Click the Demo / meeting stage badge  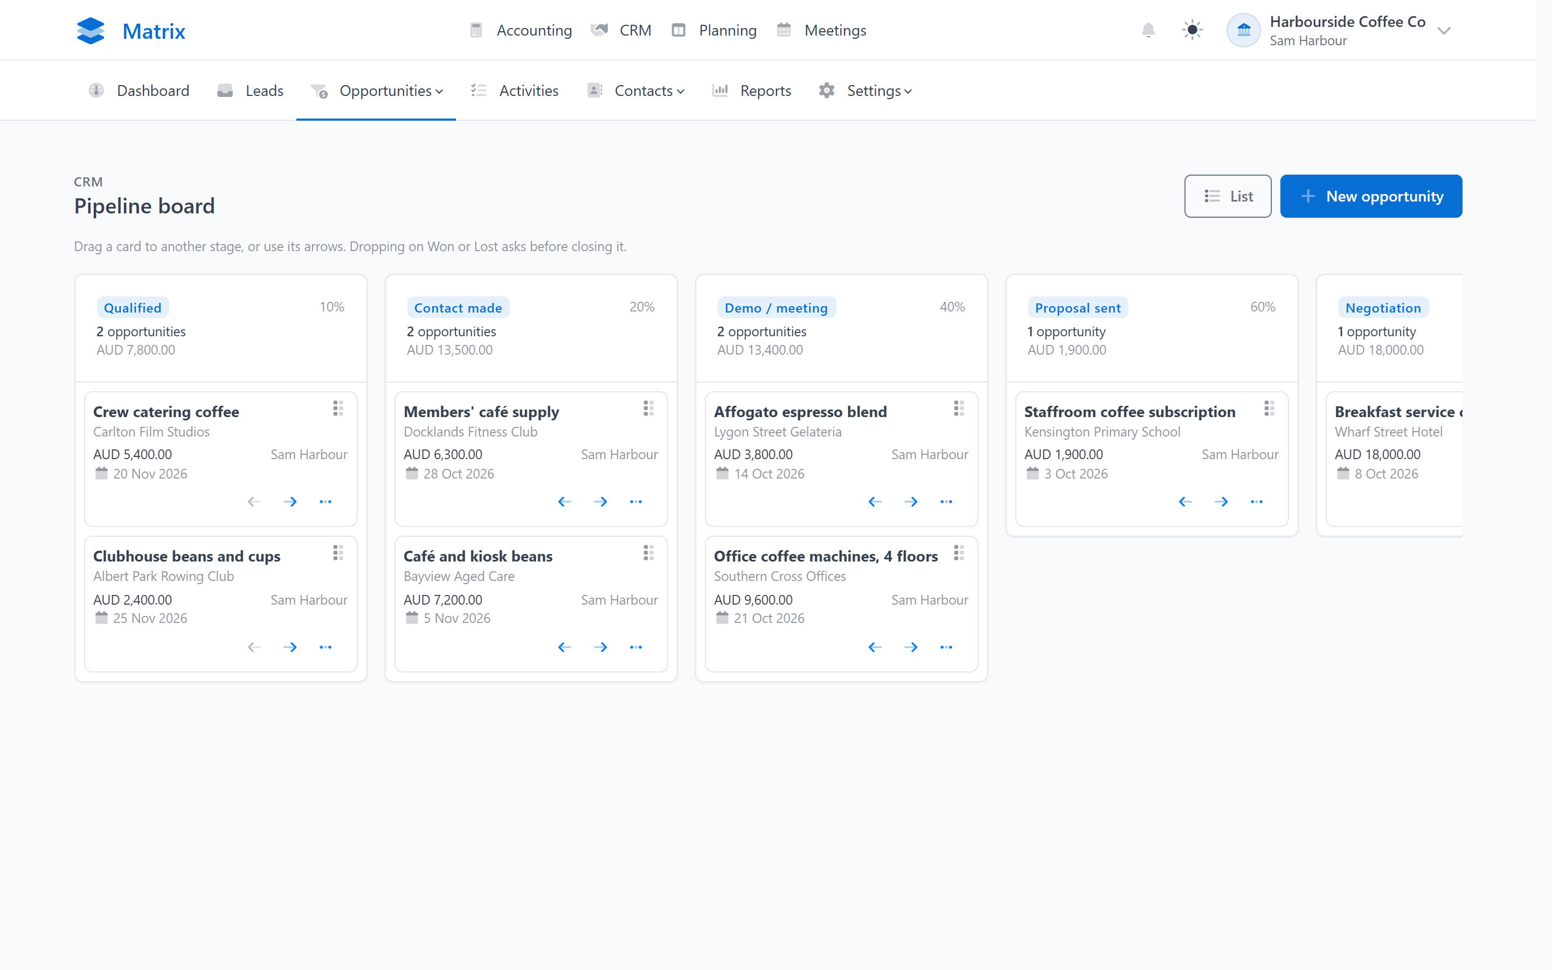(776, 308)
